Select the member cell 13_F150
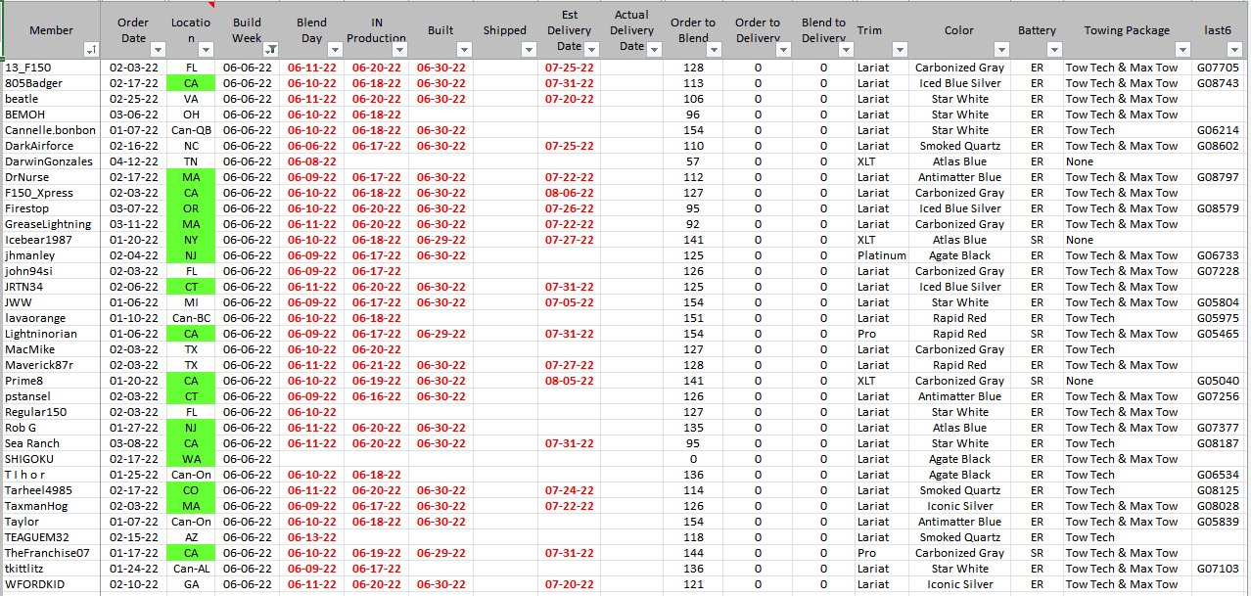This screenshot has height=596, width=1251. point(51,68)
